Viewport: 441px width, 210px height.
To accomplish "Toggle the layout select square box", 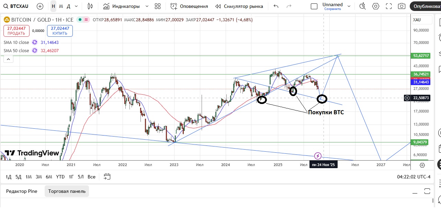I will click(314, 6).
